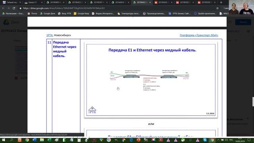Switch to the 20190507 Drive tab
The width and height of the screenshot is (254, 143).
[x=98, y=2]
